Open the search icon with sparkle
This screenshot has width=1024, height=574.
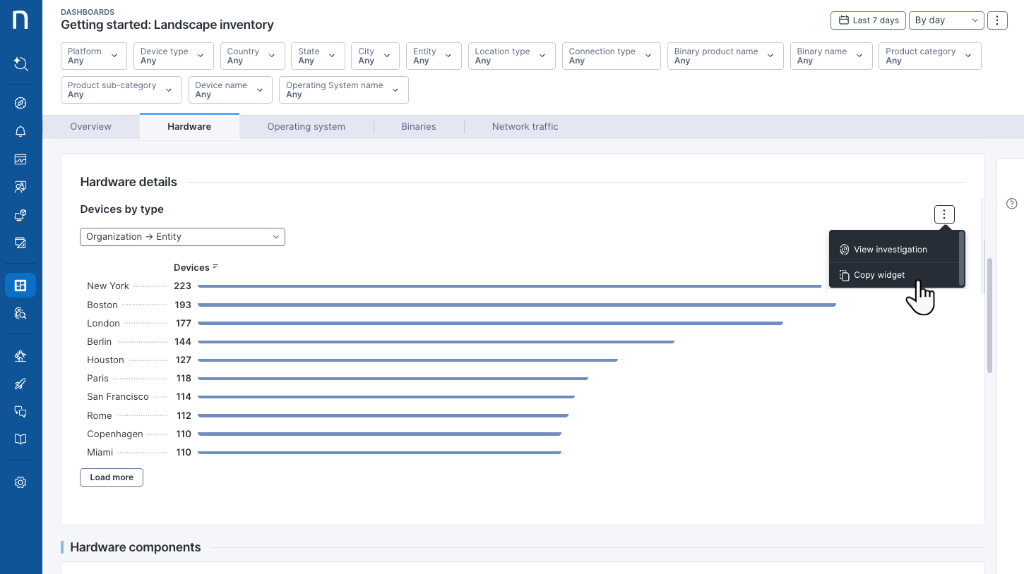click(20, 64)
